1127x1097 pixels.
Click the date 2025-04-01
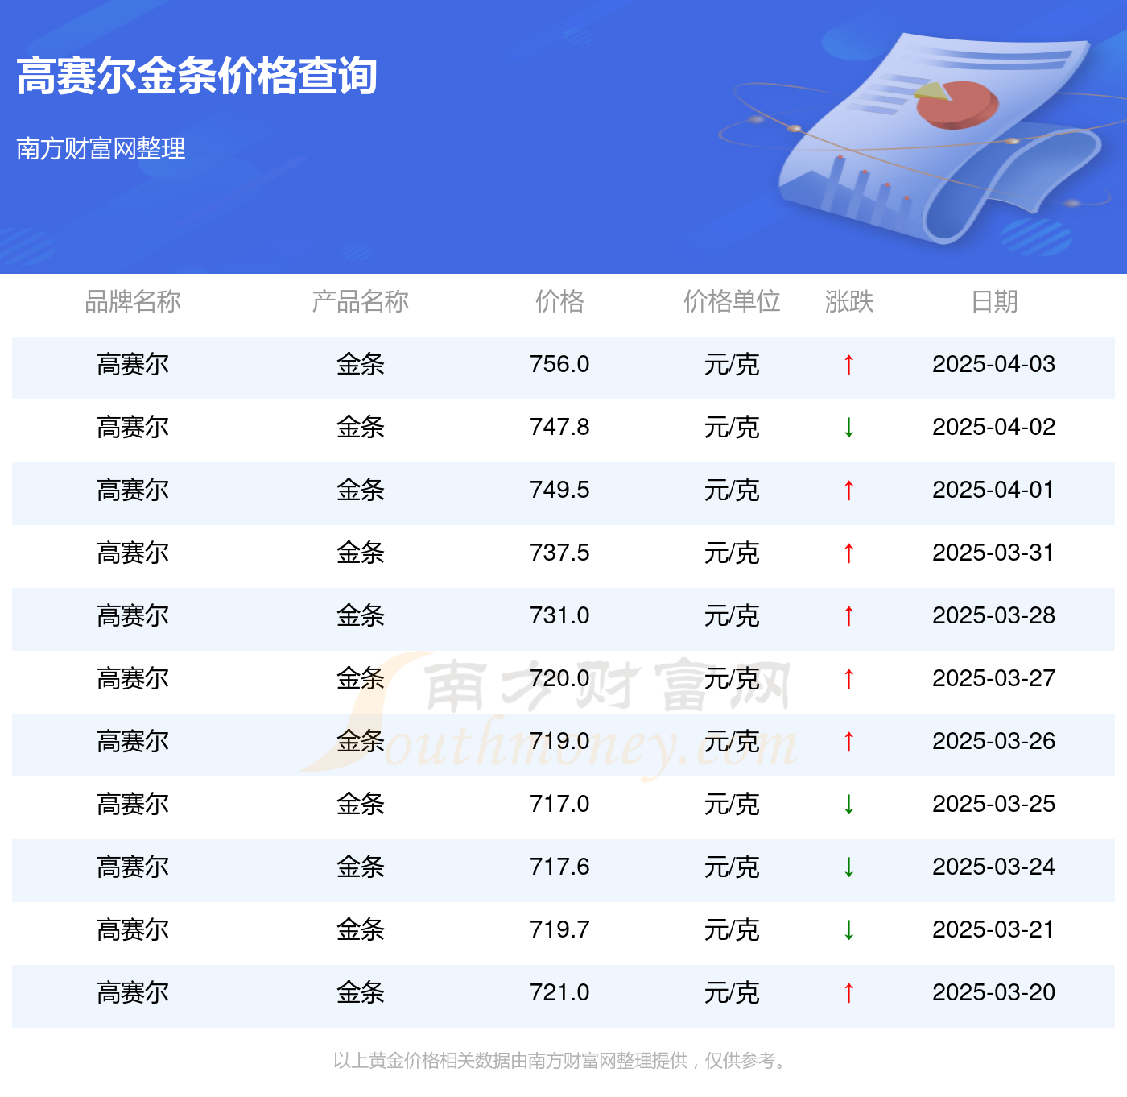pos(994,490)
